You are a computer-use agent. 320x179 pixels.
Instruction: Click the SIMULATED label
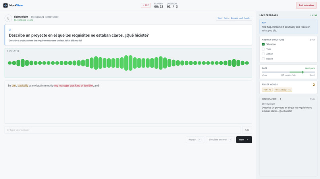13,51
